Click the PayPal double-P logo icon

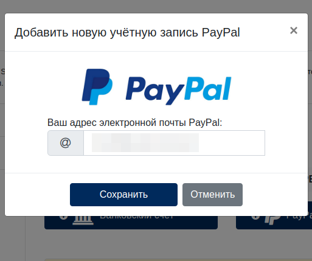point(97,87)
